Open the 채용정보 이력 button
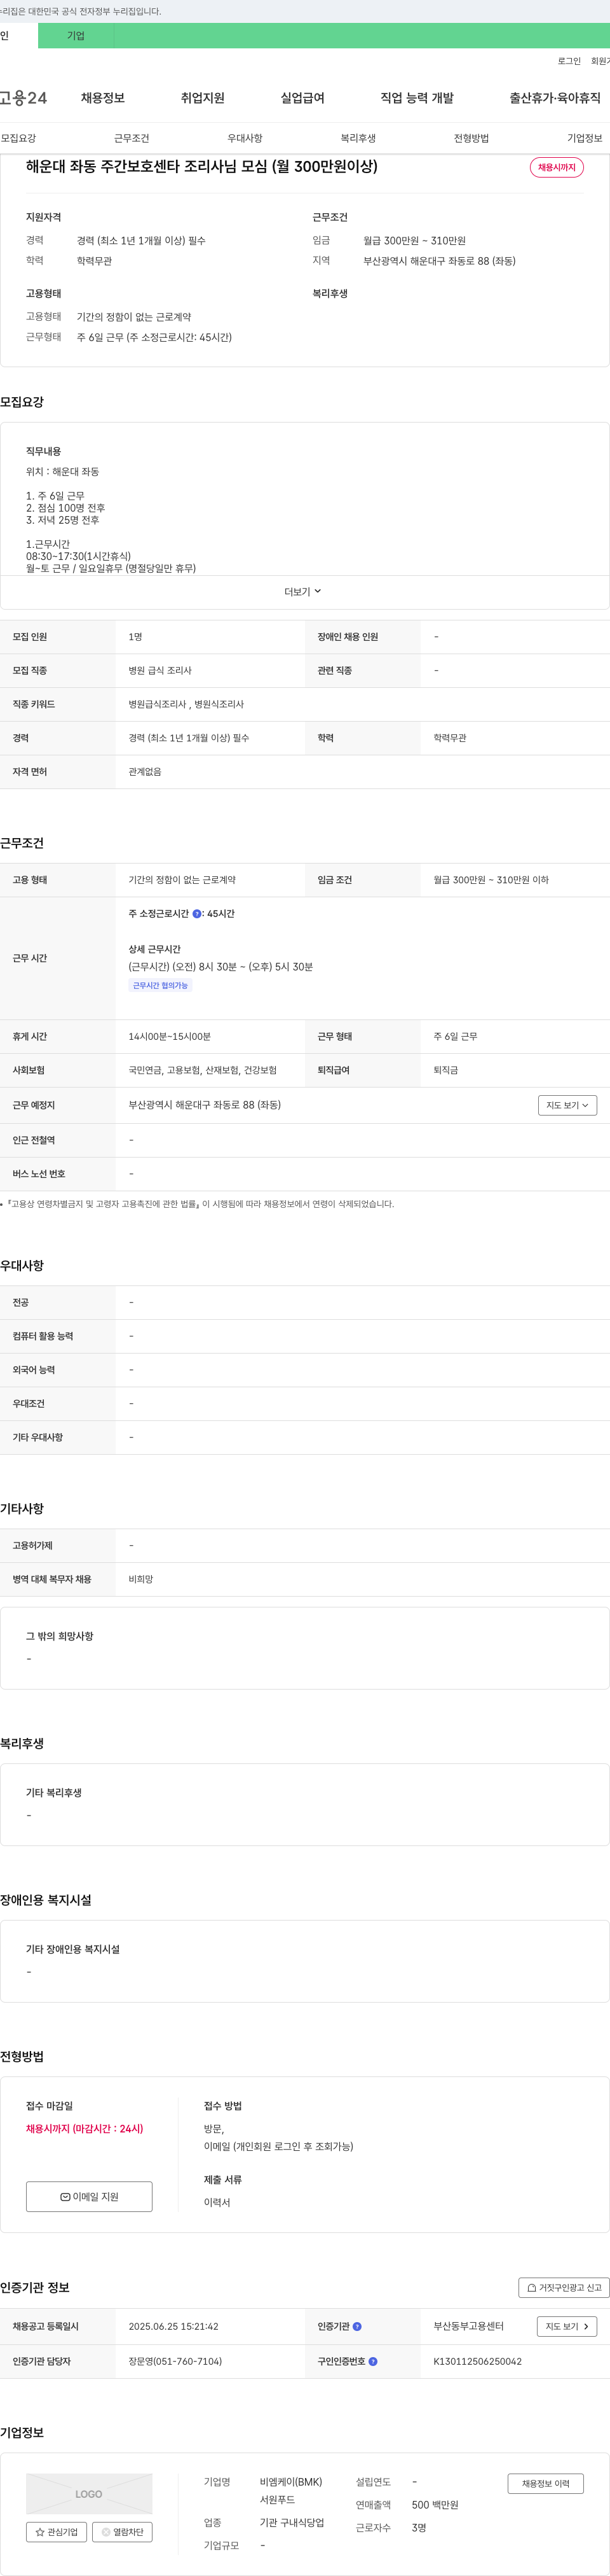The height and width of the screenshot is (2576, 610). 545,2484
